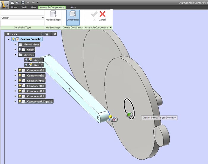The image size is (208, 164).
Task: Cancel the assemble operation
Action: (x=103, y=16)
